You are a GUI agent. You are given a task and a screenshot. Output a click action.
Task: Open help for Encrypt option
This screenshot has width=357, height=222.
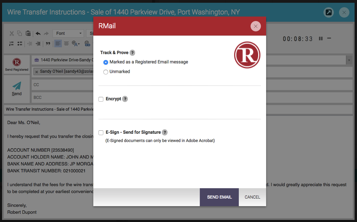tap(125, 99)
